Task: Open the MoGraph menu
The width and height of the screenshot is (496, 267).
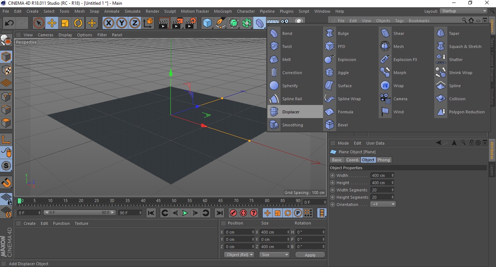Action: [223, 11]
